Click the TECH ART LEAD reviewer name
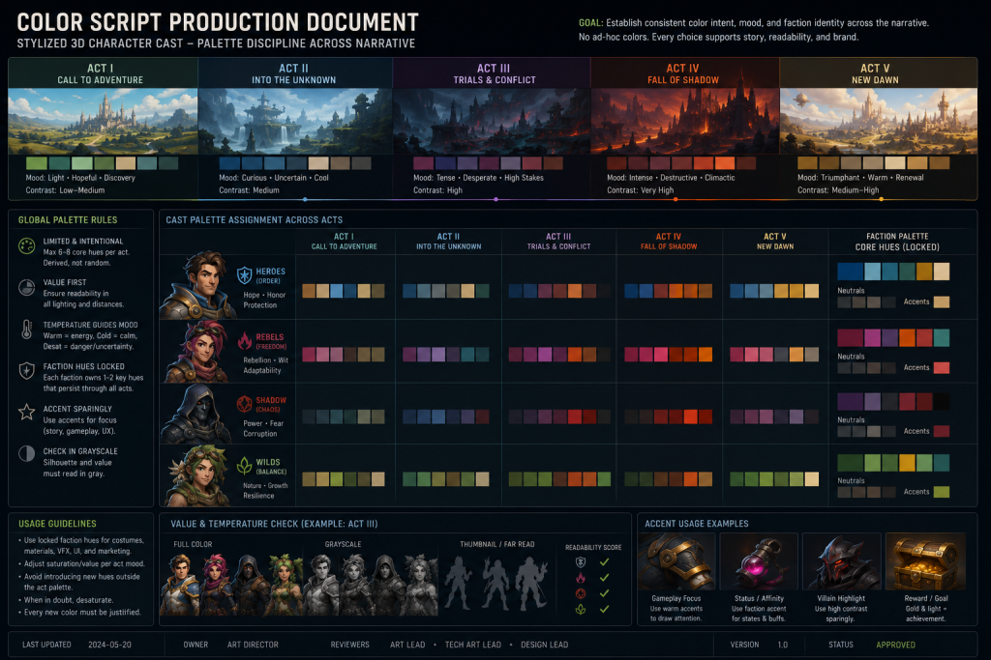This screenshot has height=660, width=991. [x=472, y=645]
